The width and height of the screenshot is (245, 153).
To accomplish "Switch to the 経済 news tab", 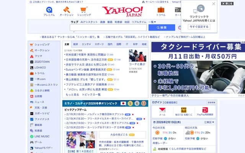I will coord(75,44).
